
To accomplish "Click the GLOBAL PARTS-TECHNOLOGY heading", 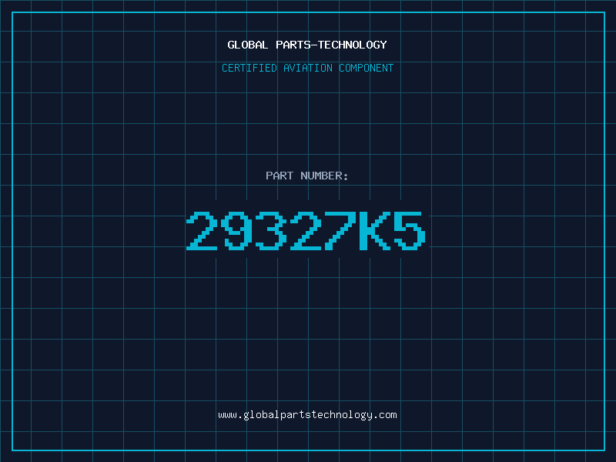I will [307, 45].
